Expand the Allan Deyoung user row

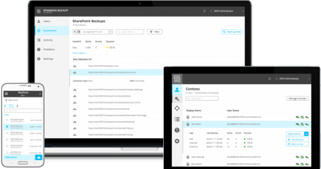247,157
